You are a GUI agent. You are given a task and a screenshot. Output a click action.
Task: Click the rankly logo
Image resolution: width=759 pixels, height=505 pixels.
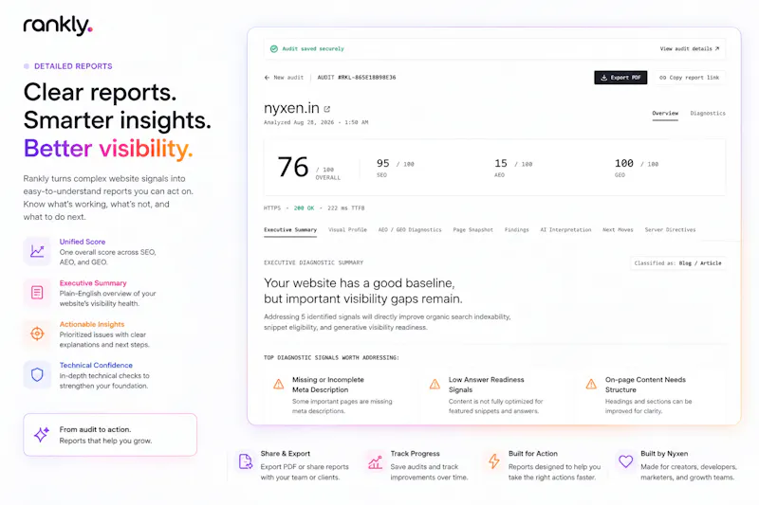click(x=58, y=26)
